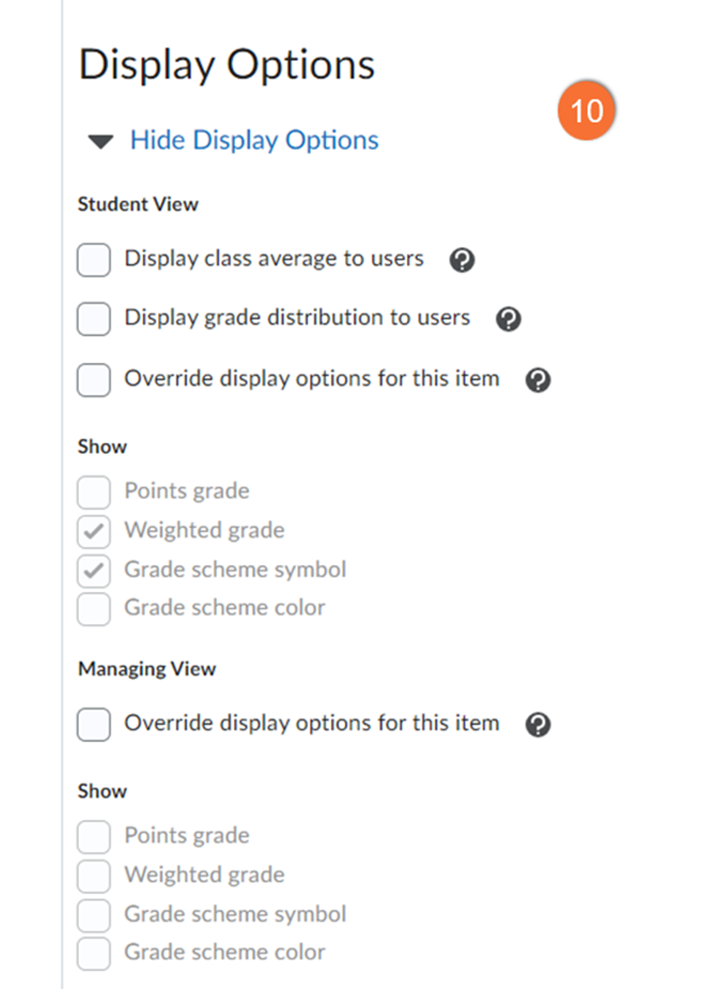Open help for Managing View override option
Image resolution: width=719 pixels, height=989 pixels.
(537, 725)
